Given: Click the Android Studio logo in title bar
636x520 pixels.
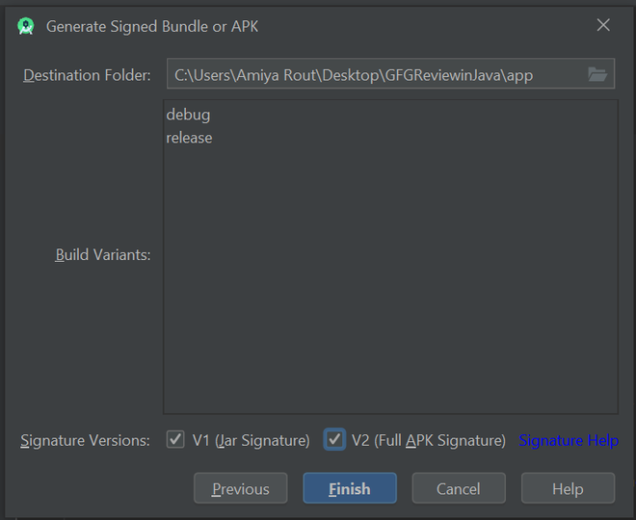Looking at the screenshot, I should (x=26, y=26).
